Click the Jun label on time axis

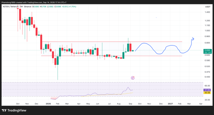98,104
